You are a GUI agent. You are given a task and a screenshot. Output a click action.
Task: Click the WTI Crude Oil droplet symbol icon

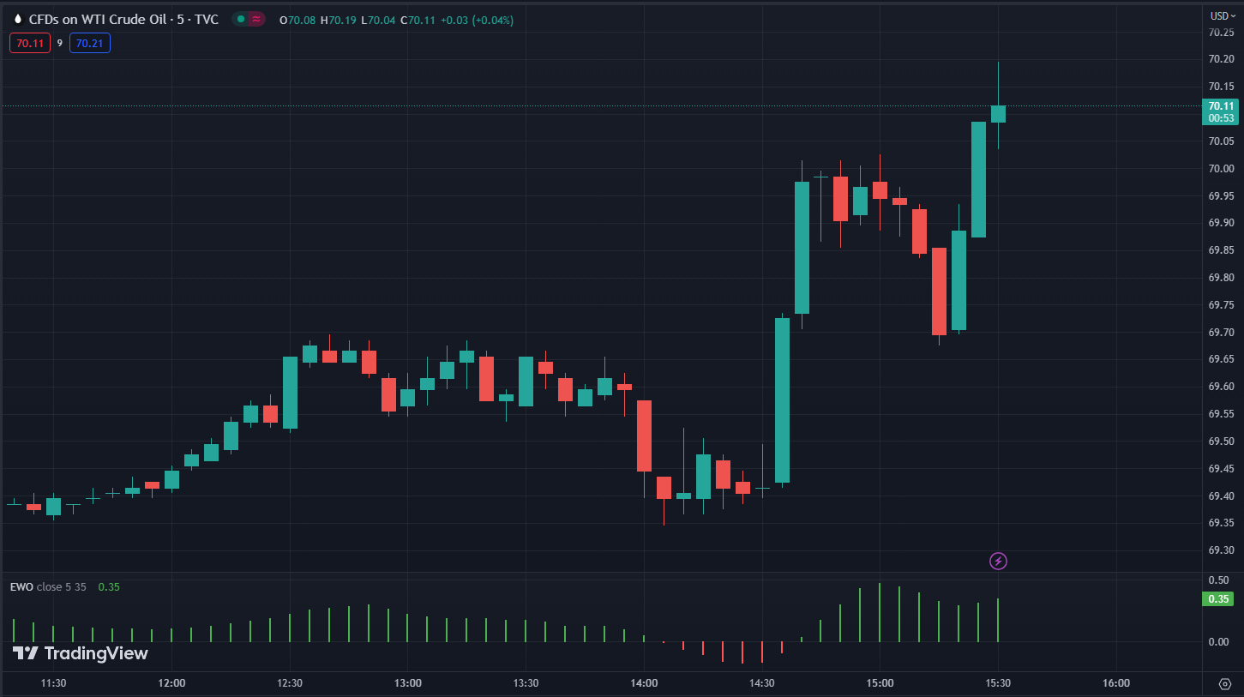pos(18,19)
